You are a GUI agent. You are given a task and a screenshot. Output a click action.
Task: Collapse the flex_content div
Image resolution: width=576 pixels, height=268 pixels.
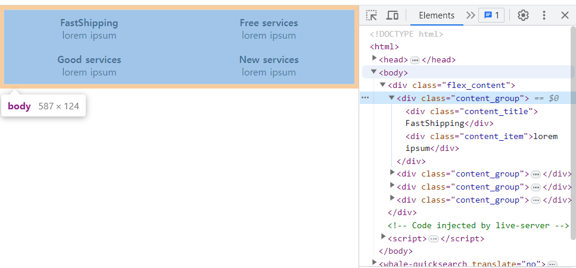(x=383, y=85)
